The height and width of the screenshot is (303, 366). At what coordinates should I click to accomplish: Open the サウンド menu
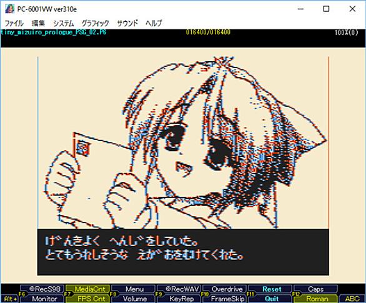click(127, 23)
